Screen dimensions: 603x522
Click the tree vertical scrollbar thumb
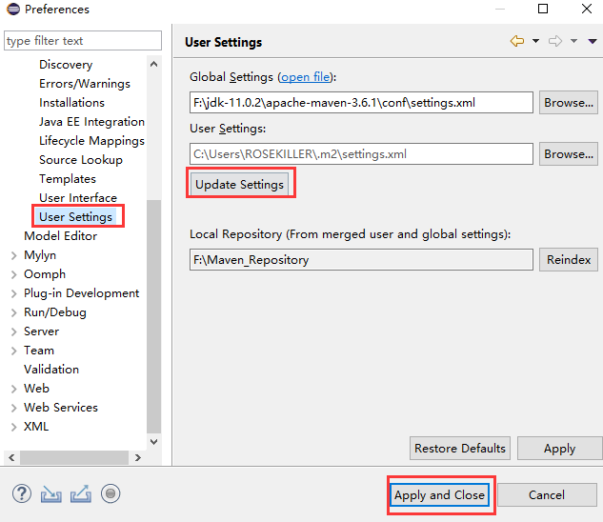click(153, 316)
